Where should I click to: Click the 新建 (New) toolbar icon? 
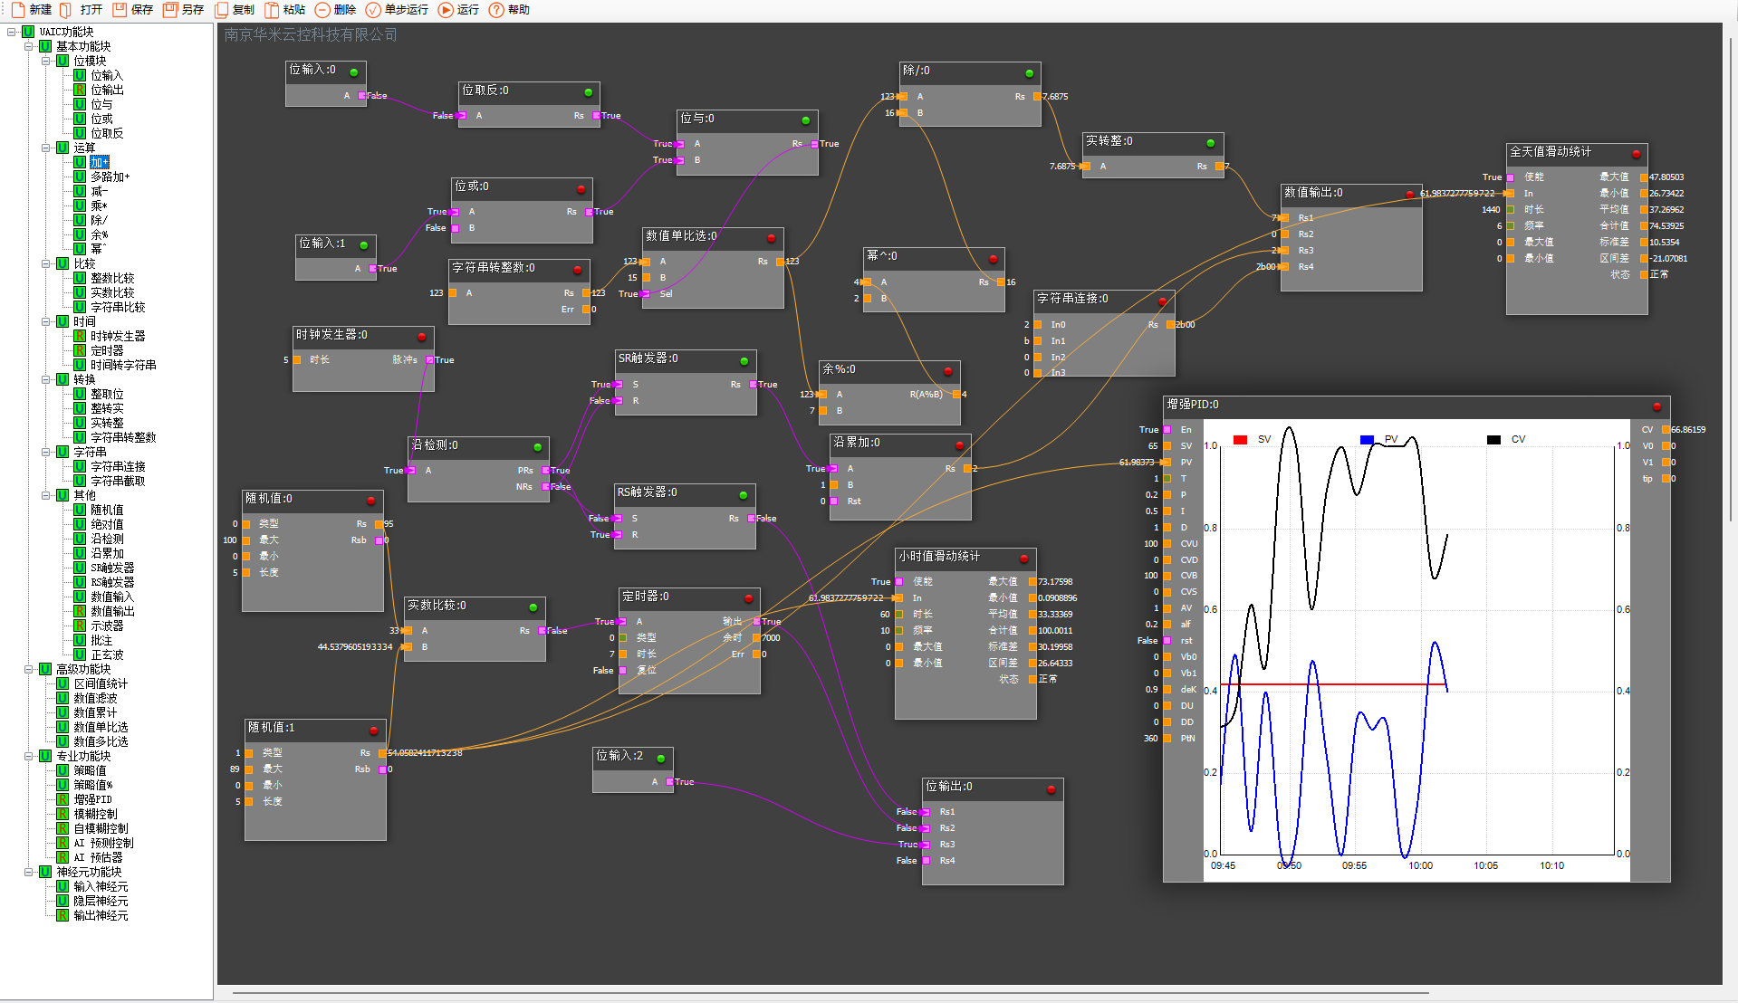tap(18, 10)
